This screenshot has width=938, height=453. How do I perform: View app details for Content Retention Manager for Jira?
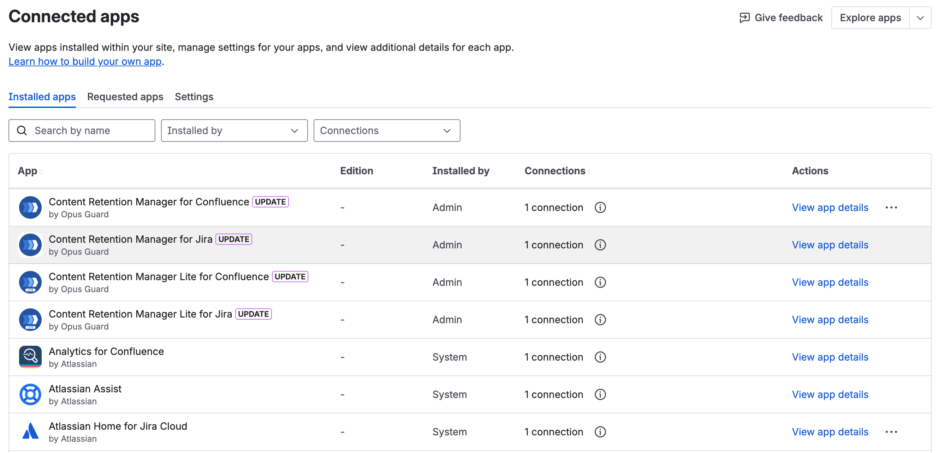click(x=830, y=245)
